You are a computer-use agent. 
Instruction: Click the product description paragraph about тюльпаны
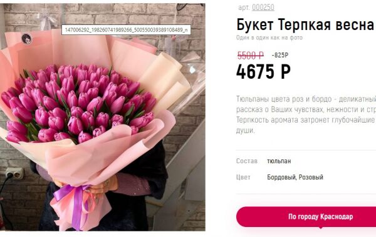(306, 114)
